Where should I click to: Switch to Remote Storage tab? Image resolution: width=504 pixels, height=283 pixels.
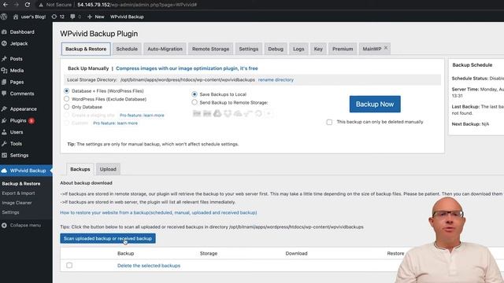click(210, 49)
